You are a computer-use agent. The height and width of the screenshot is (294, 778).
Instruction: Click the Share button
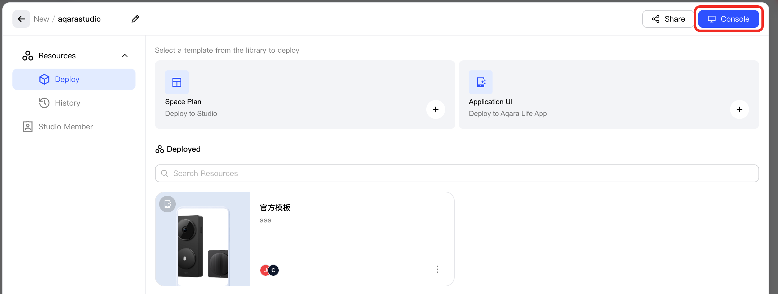click(668, 19)
